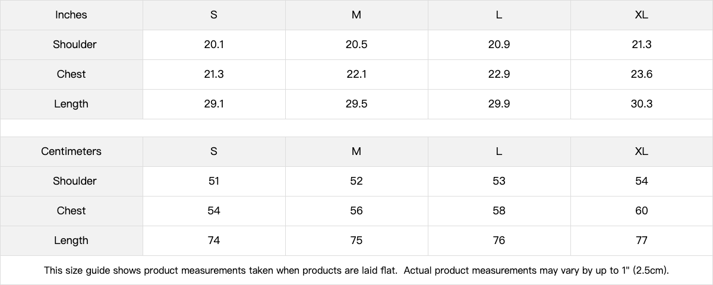Image resolution: width=713 pixels, height=285 pixels.
Task: Select the Chest row label in Centimeters table
Action: [x=71, y=211]
